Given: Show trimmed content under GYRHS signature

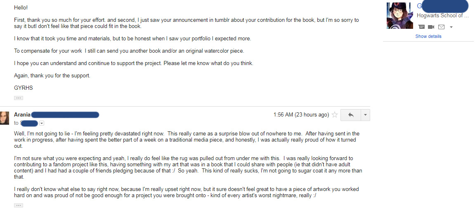Looking at the screenshot, I should [x=19, y=98].
